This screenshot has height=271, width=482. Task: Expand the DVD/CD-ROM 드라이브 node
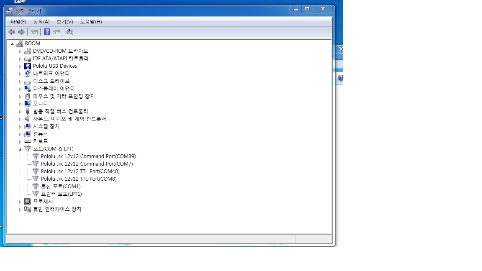pyautogui.click(x=20, y=51)
